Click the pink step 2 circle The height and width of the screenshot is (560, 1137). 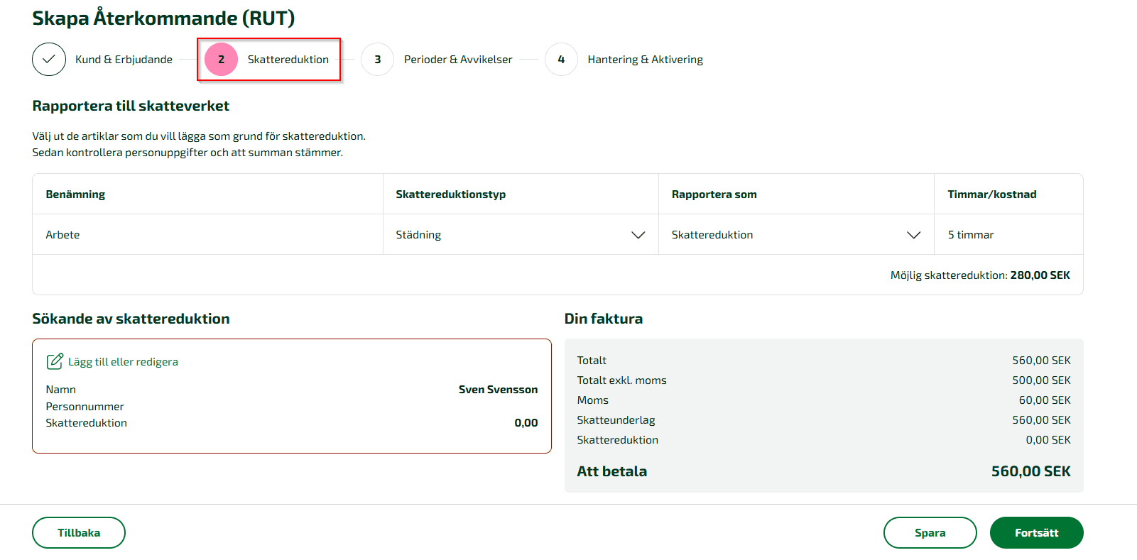point(221,60)
